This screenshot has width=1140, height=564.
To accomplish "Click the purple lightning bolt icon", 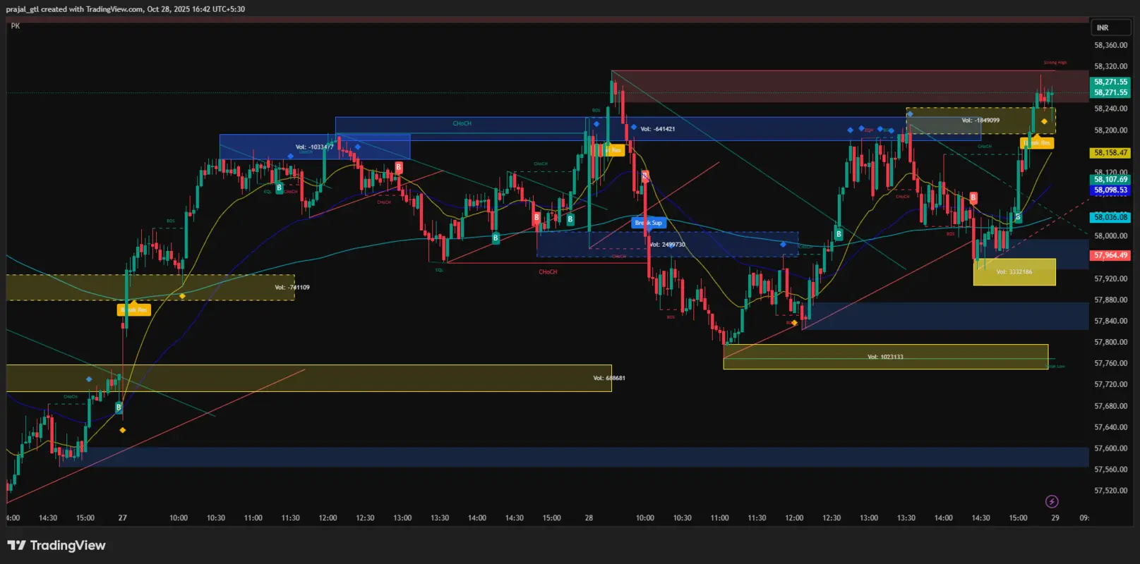I will point(1052,501).
